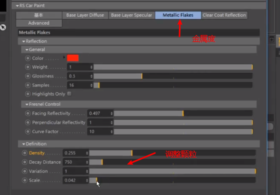
Task: Open the red Color swatch
Action: 72,58
